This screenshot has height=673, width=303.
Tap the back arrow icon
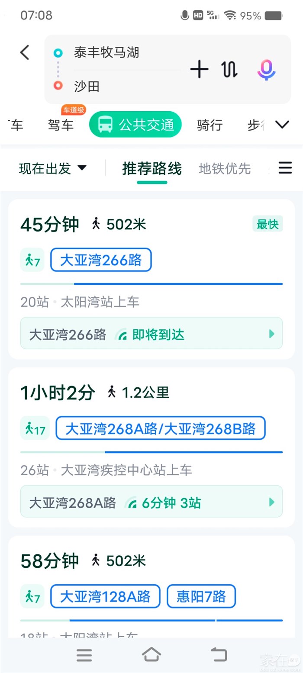coord(25,52)
